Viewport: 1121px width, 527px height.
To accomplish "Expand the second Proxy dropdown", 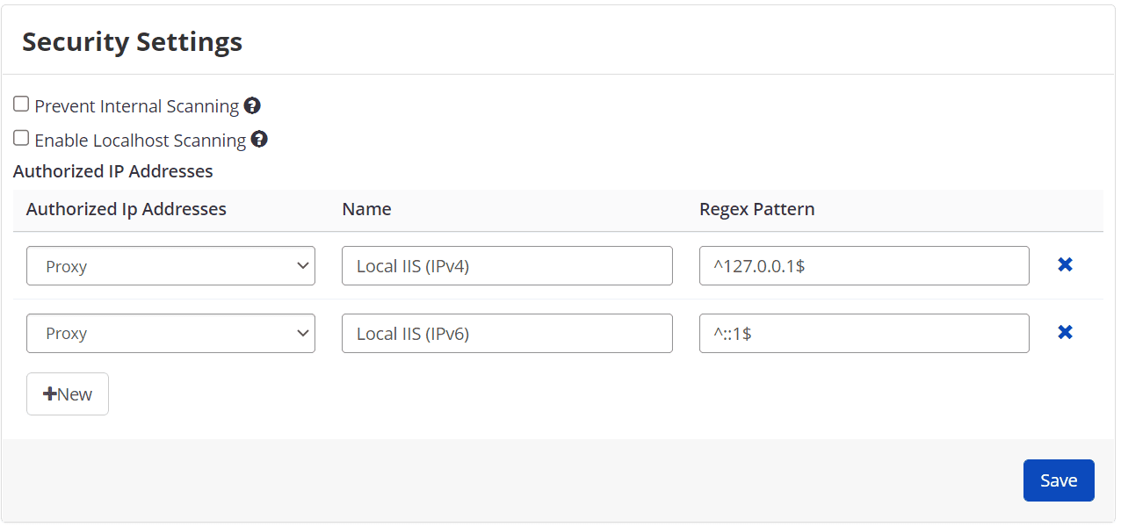I will 170,333.
